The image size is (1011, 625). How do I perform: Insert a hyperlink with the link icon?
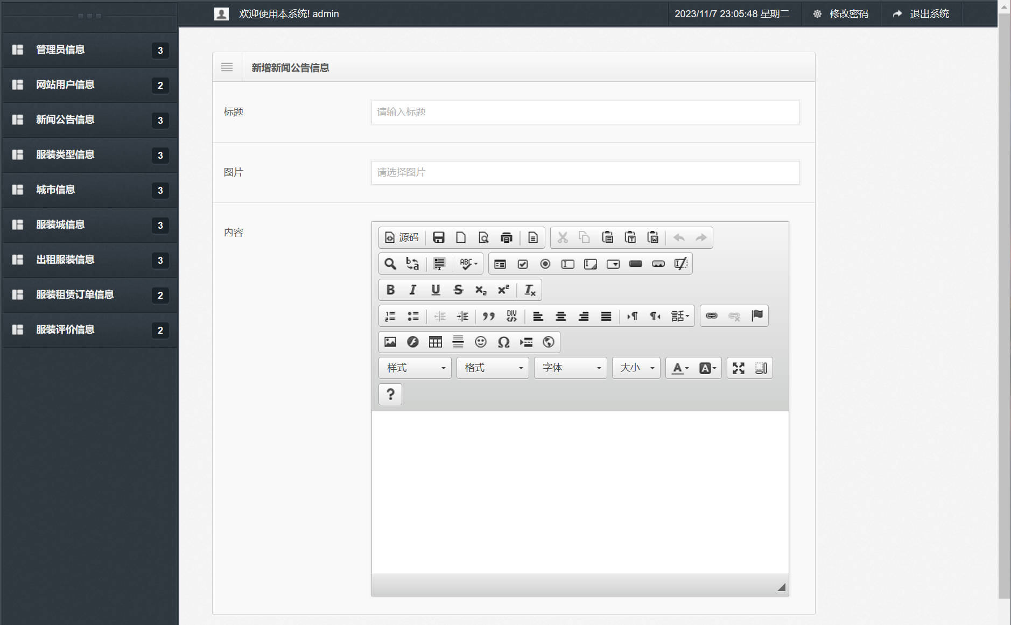711,316
